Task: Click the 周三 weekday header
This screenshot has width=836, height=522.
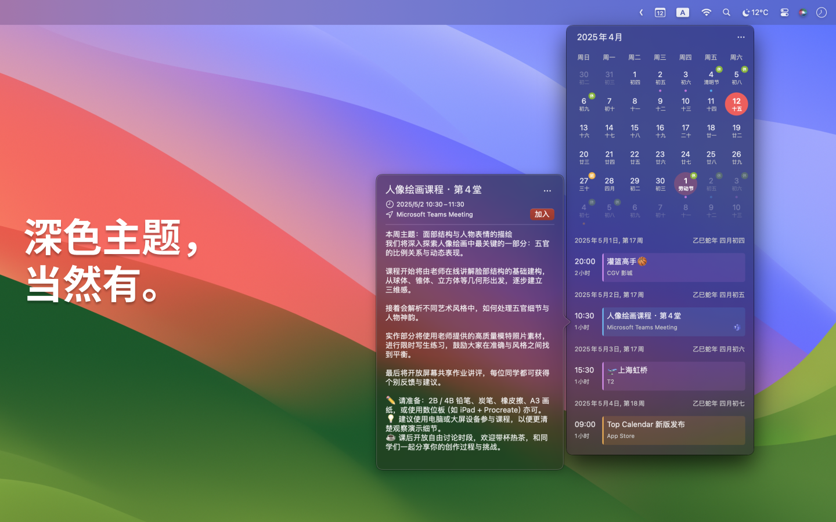Action: (x=660, y=57)
